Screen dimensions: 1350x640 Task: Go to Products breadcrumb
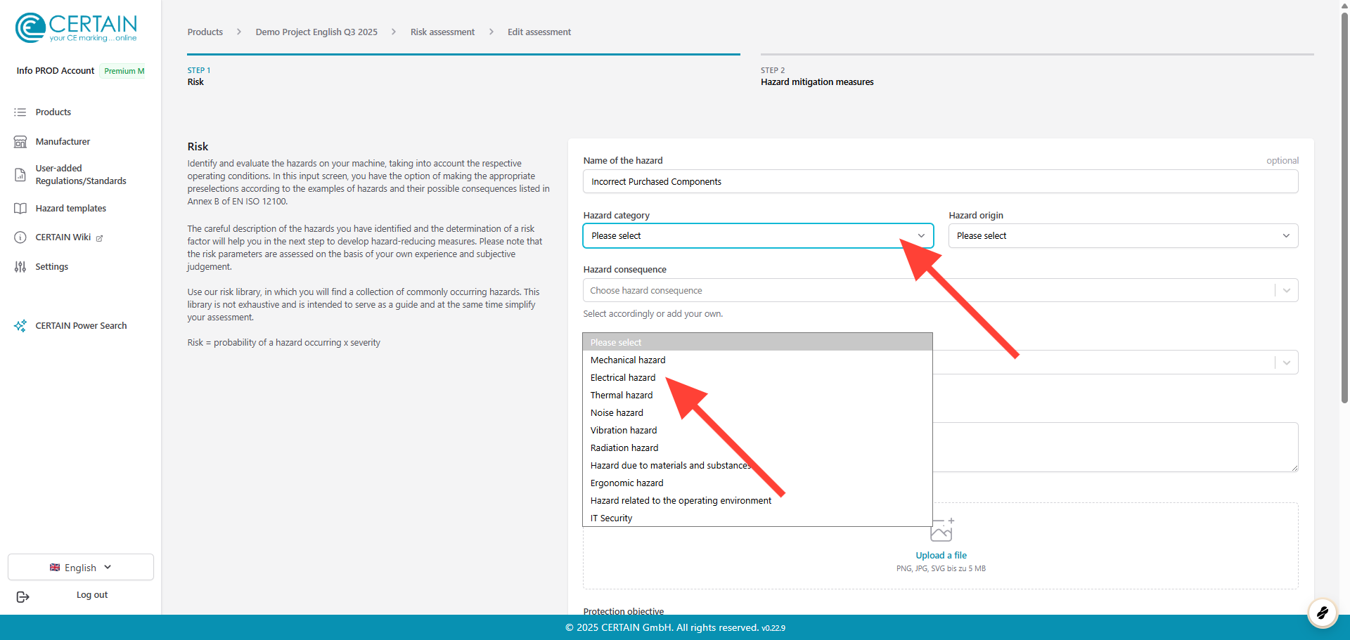pos(205,32)
